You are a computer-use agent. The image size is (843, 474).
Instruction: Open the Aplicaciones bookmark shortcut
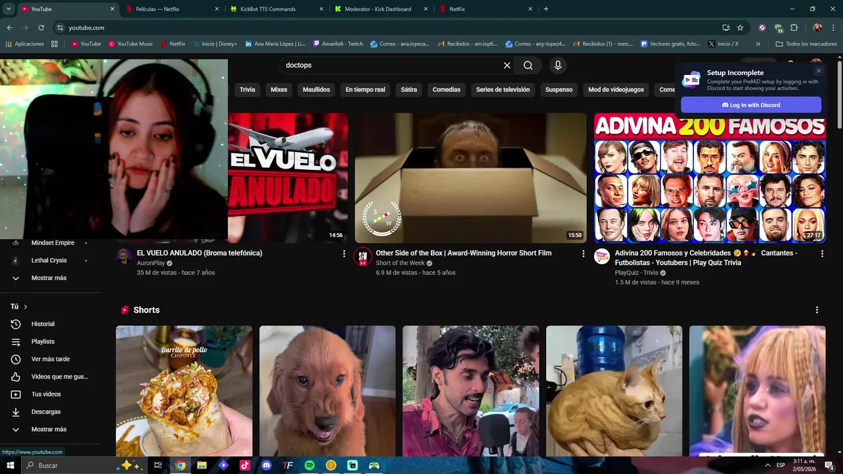pos(24,44)
